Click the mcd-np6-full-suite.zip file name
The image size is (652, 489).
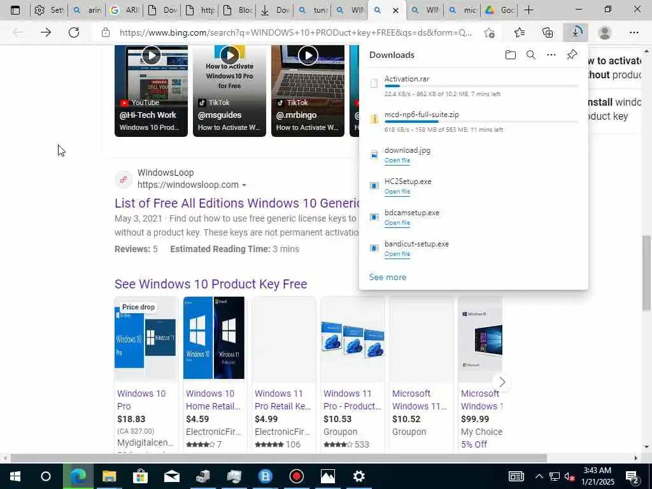422,115
